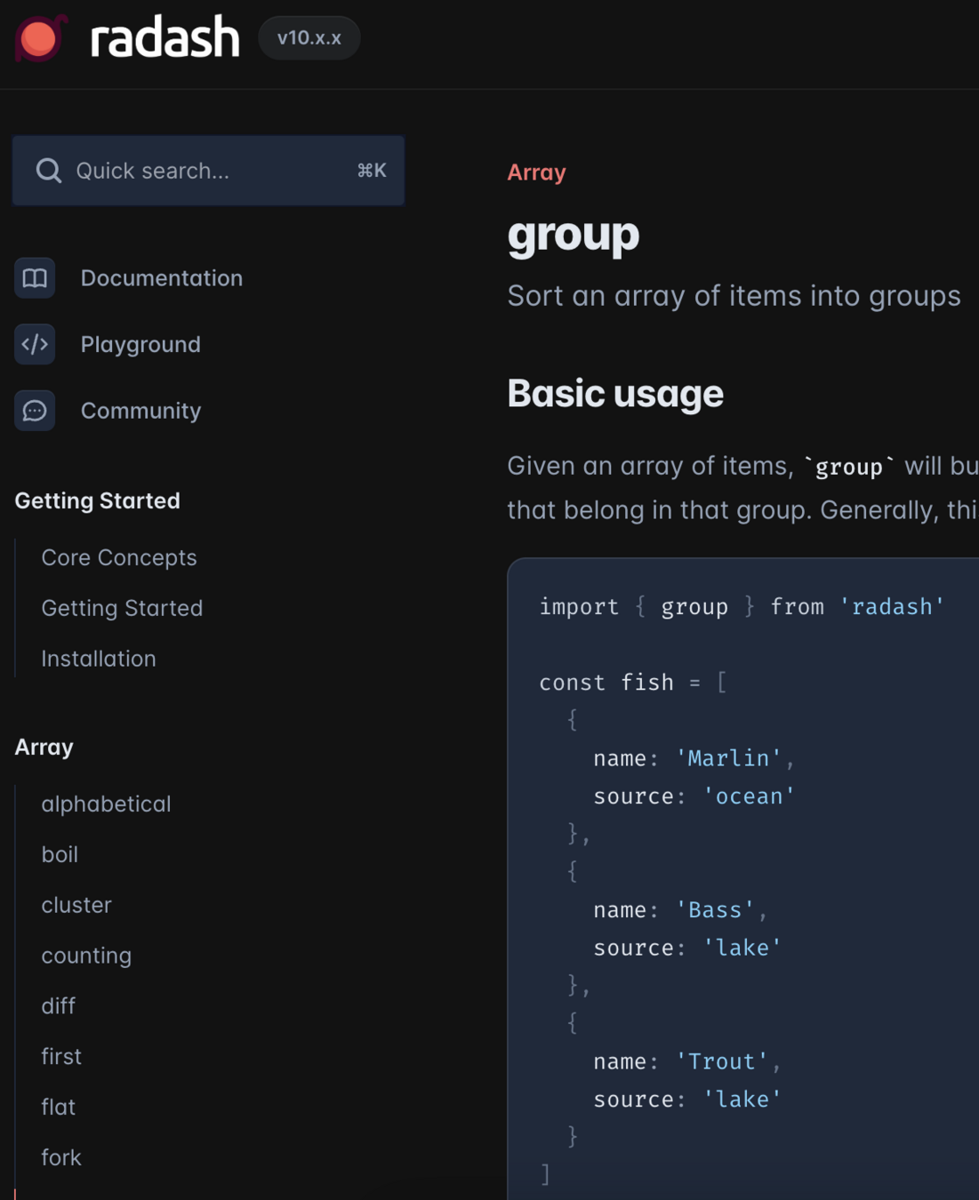Open the Community link

pyautogui.click(x=140, y=411)
